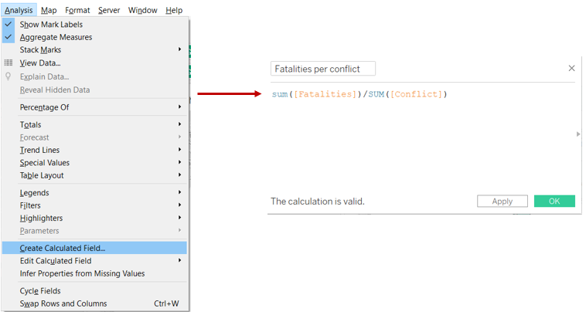The width and height of the screenshot is (586, 315).
Task: Open the Server menu
Action: pos(109,10)
